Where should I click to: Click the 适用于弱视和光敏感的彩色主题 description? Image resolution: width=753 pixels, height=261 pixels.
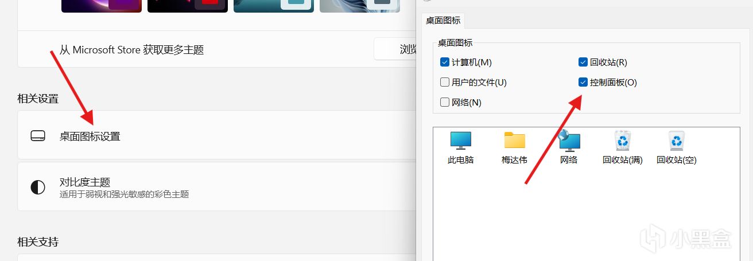[x=124, y=194]
